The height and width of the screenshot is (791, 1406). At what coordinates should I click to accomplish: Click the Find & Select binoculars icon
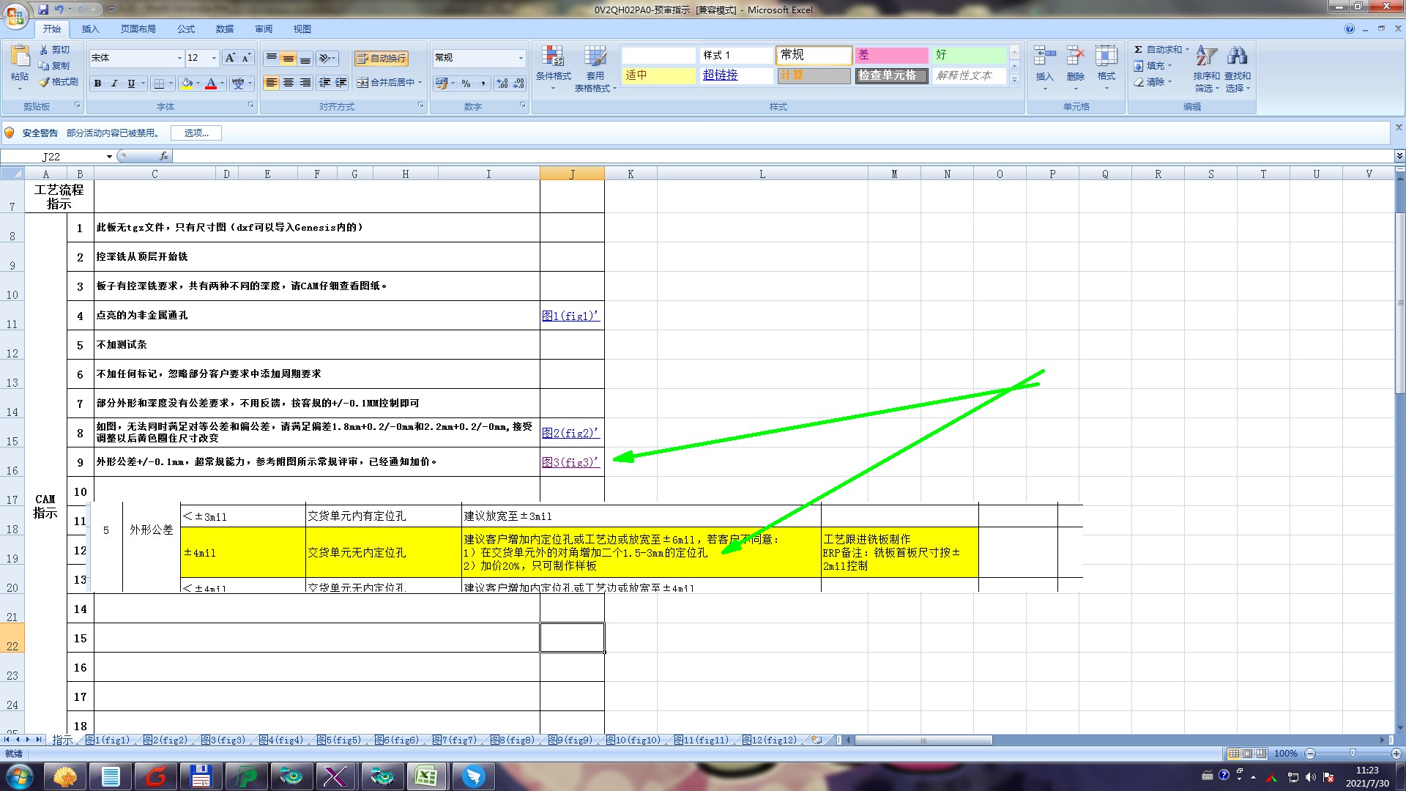click(x=1238, y=56)
